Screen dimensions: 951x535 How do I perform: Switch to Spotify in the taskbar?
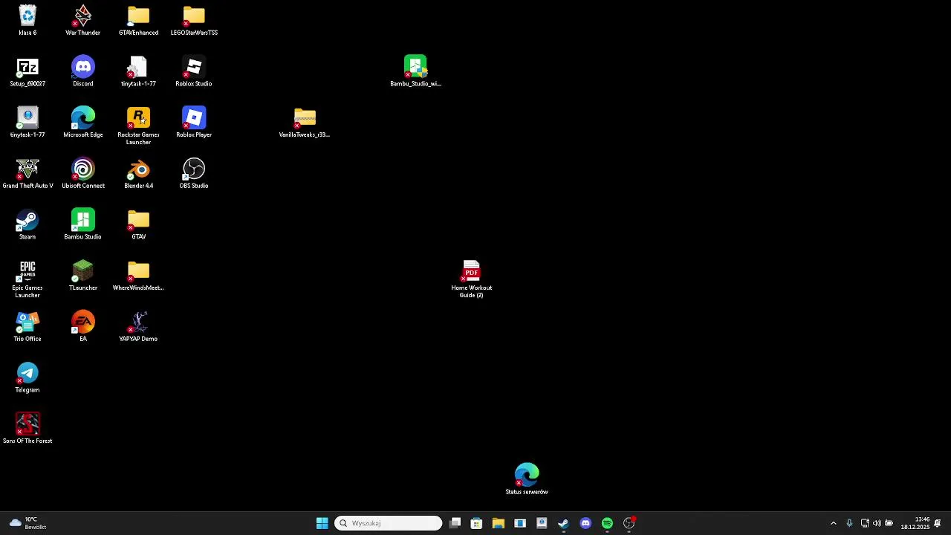607,523
